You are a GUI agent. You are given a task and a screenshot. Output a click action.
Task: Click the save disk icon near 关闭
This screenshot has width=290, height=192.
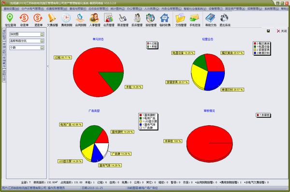pyautogui.click(x=268, y=31)
